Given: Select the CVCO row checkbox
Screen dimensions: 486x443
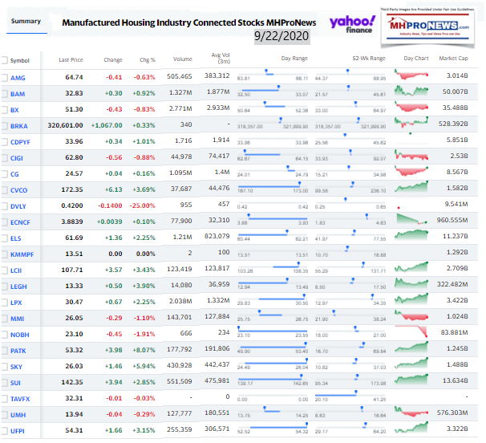Looking at the screenshot, I should [x=4, y=187].
